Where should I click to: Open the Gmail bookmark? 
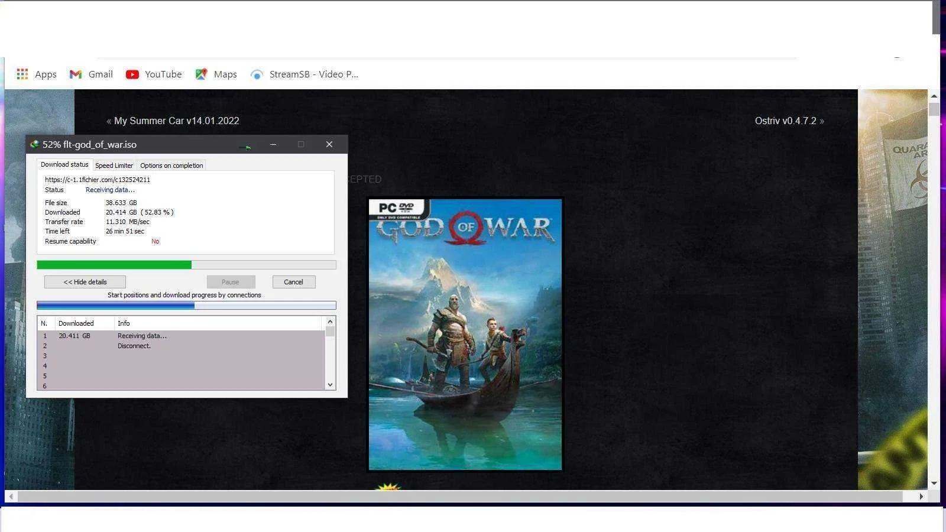[91, 74]
